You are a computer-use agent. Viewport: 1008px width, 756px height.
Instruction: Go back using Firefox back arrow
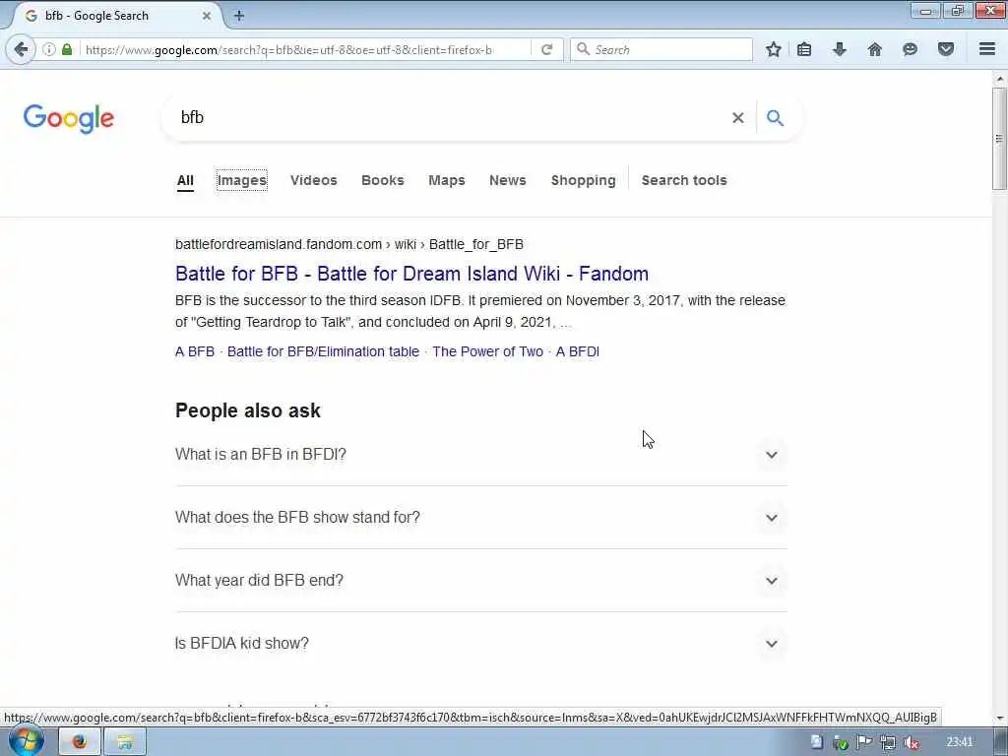(x=21, y=49)
